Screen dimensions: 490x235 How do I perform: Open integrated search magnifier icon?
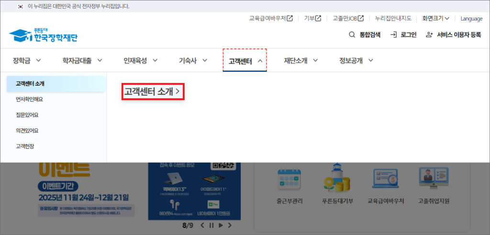[352, 34]
